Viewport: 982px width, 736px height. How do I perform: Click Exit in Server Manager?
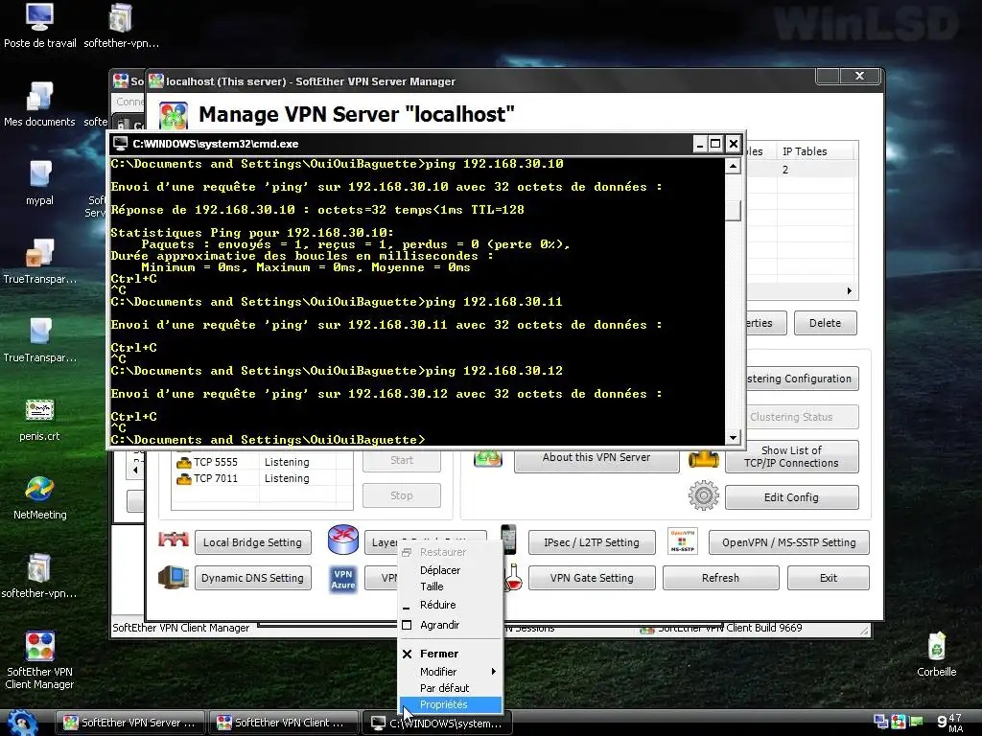(x=829, y=578)
